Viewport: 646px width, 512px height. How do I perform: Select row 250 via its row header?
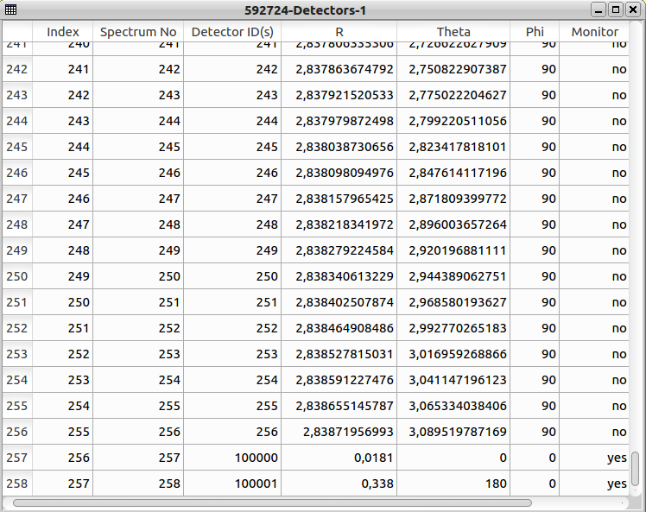coord(17,276)
